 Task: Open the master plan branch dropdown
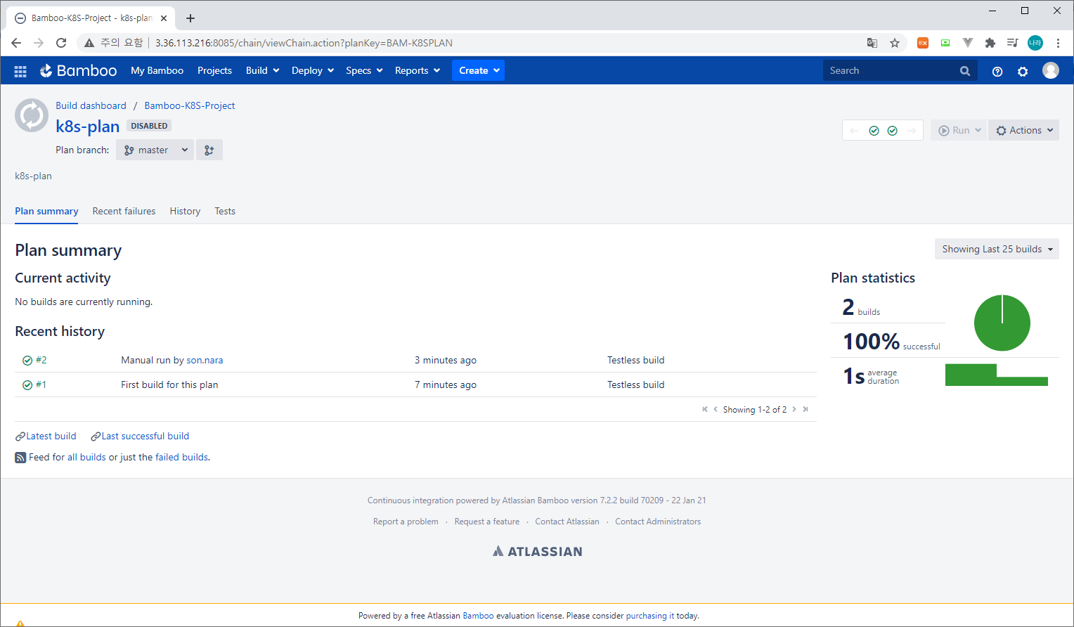point(155,150)
